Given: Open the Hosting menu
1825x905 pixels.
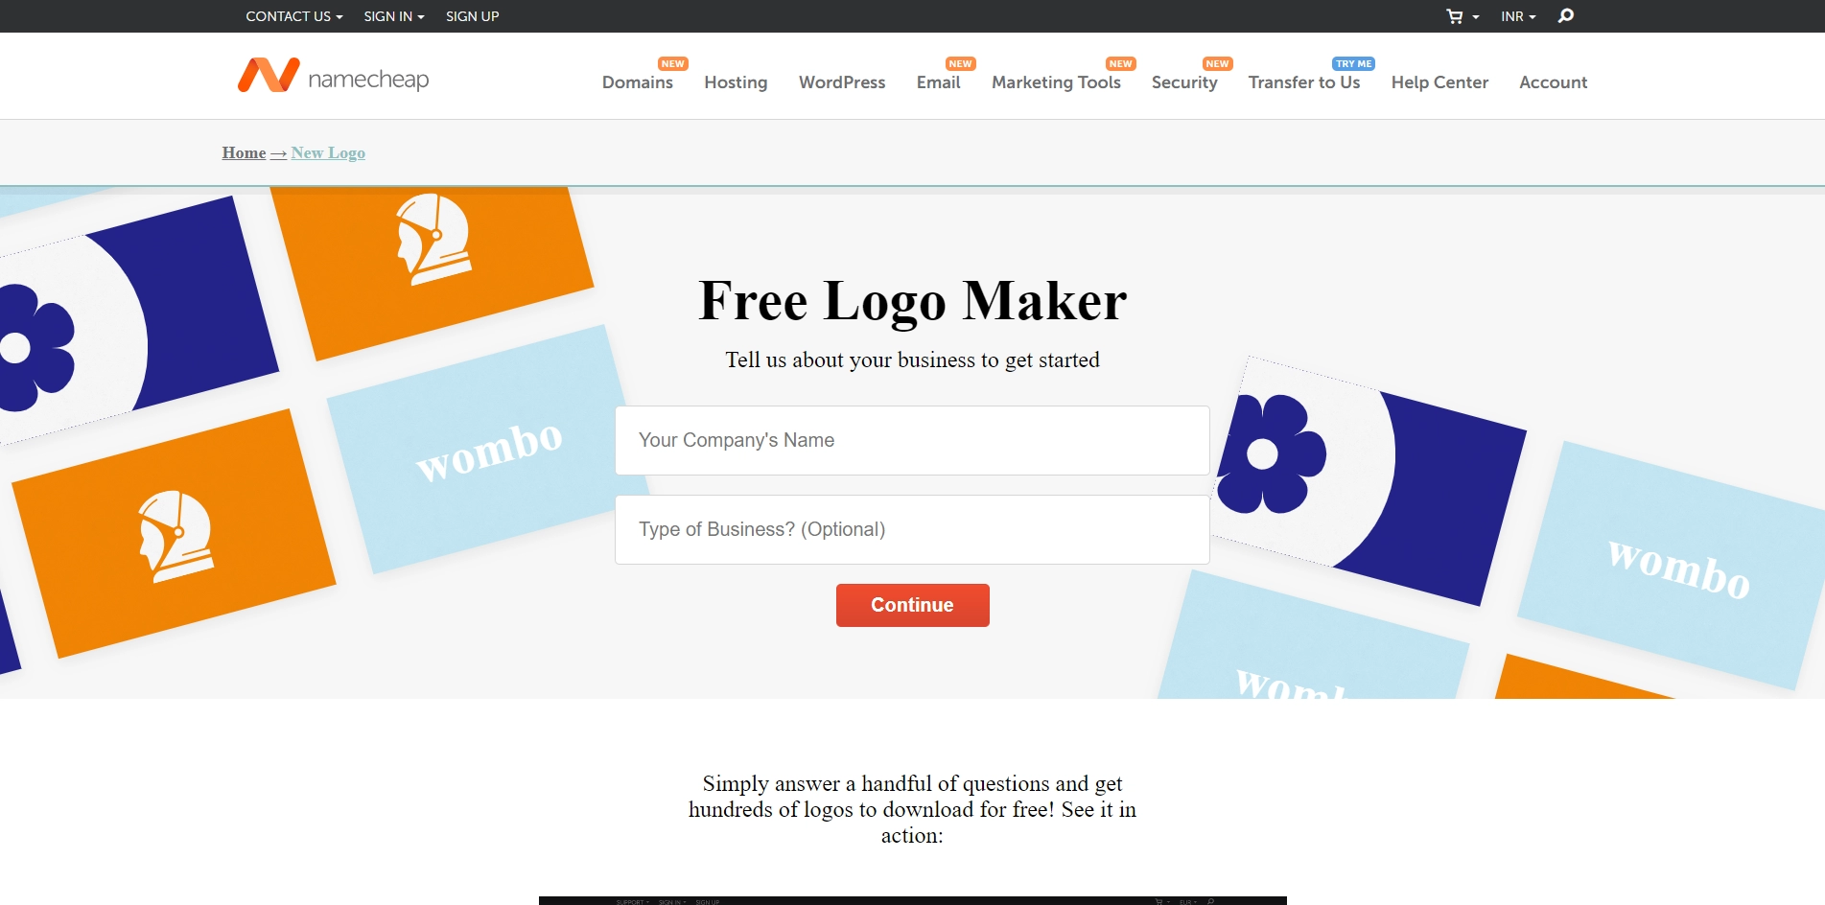Looking at the screenshot, I should click(x=736, y=82).
